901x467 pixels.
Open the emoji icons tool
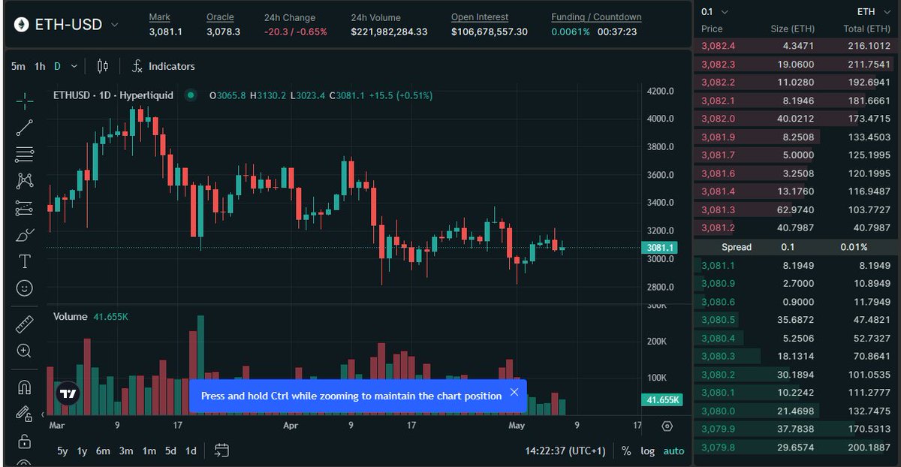coord(24,288)
